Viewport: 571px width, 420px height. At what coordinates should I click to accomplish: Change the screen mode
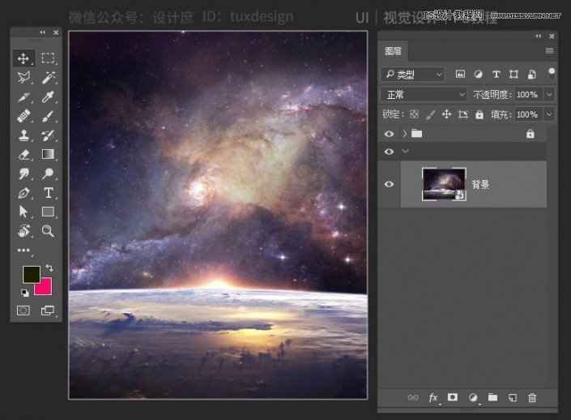[x=47, y=311]
